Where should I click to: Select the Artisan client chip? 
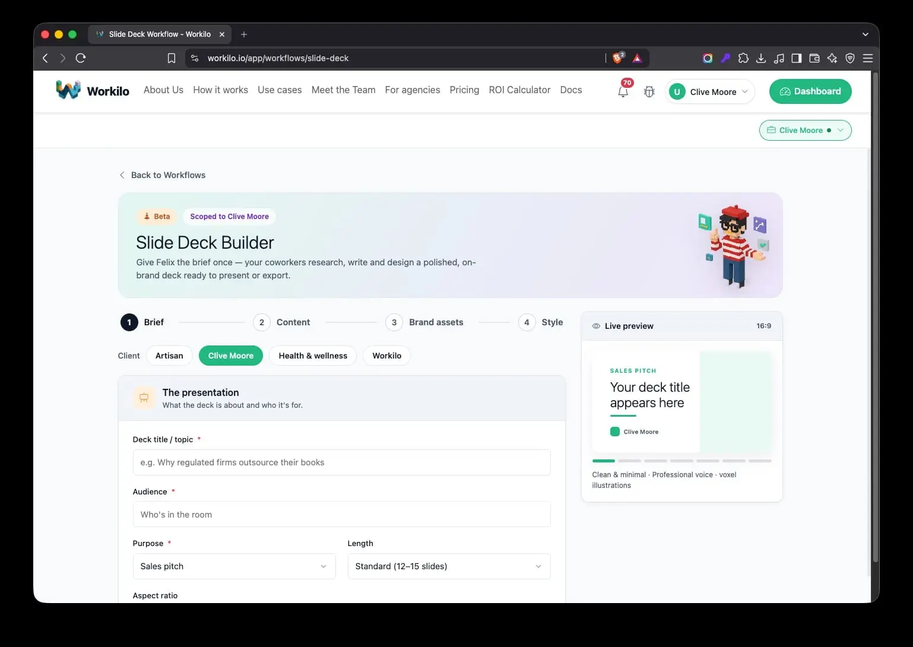click(x=169, y=356)
